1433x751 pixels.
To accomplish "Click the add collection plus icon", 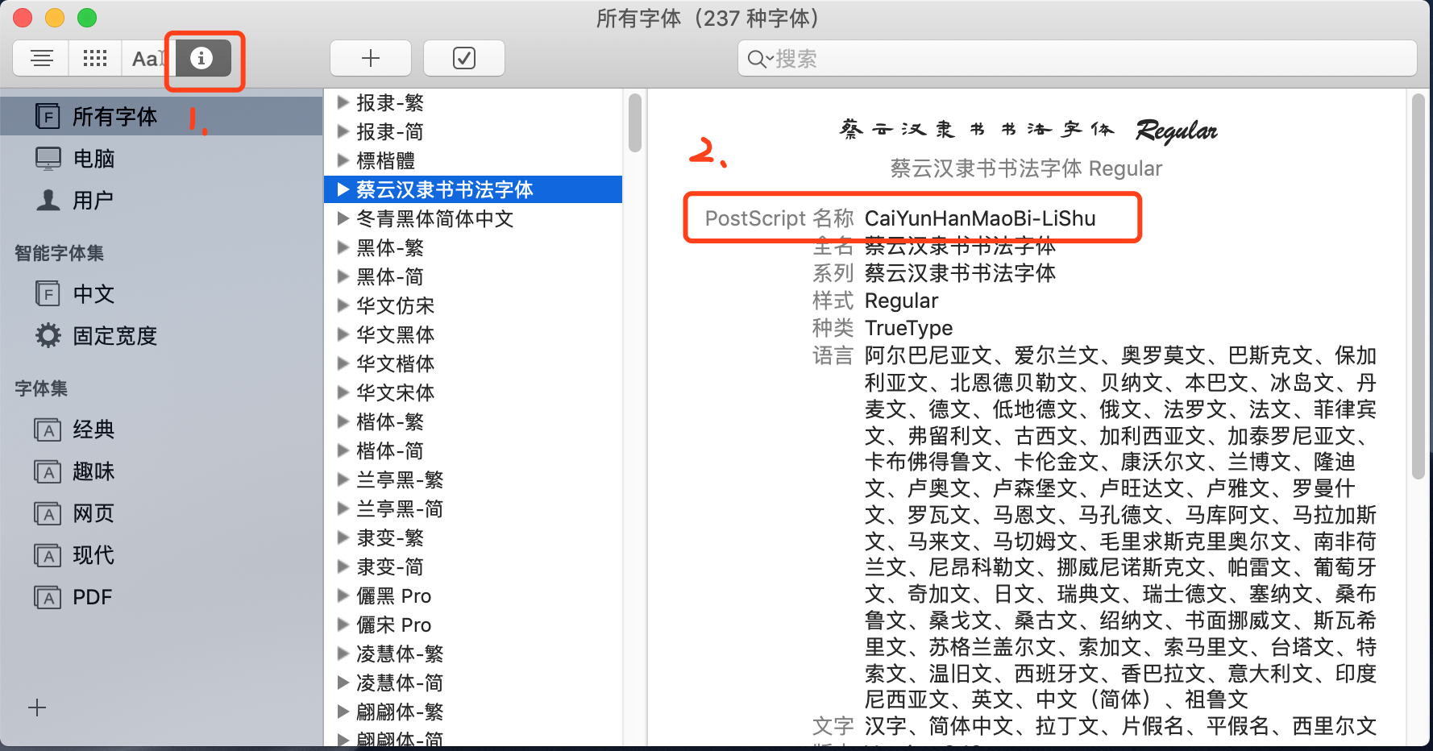I will [x=37, y=707].
